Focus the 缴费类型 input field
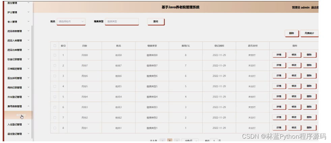Screen dimensions: 331x143 click(x=122, y=21)
